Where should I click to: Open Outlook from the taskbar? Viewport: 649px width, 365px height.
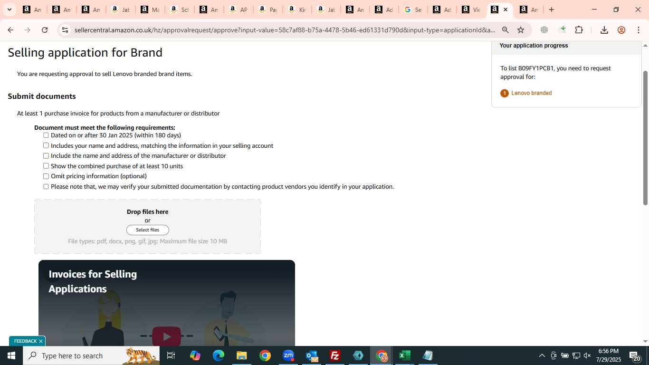pos(312,355)
